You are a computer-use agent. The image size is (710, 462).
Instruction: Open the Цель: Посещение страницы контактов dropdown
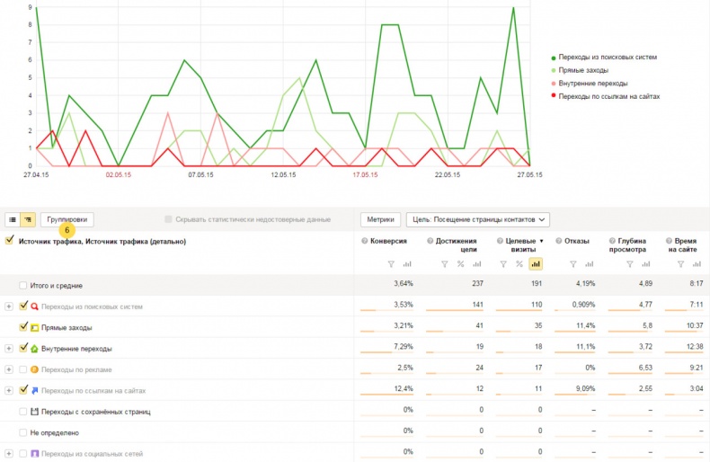click(x=478, y=219)
